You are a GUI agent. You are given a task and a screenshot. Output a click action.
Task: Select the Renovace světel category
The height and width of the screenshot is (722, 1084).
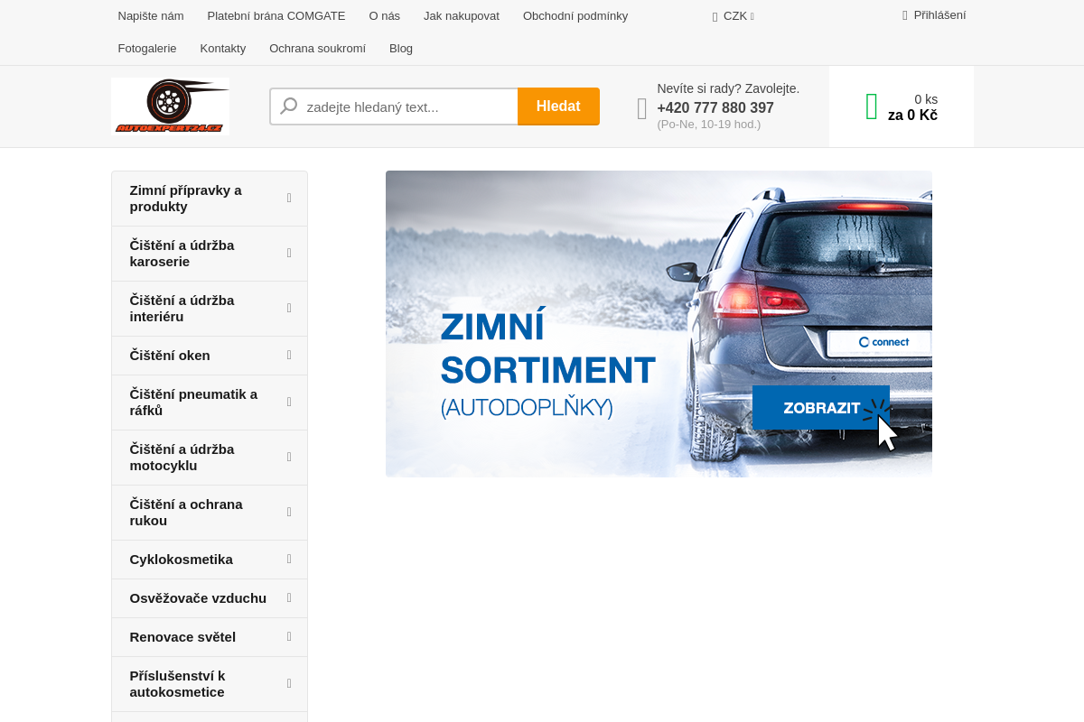coord(182,636)
